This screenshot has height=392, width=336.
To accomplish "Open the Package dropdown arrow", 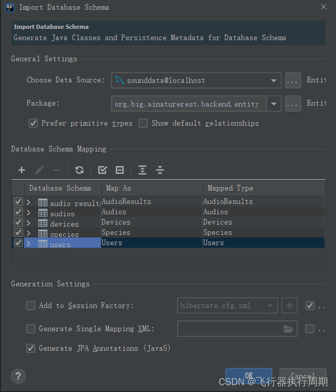I will (x=274, y=104).
